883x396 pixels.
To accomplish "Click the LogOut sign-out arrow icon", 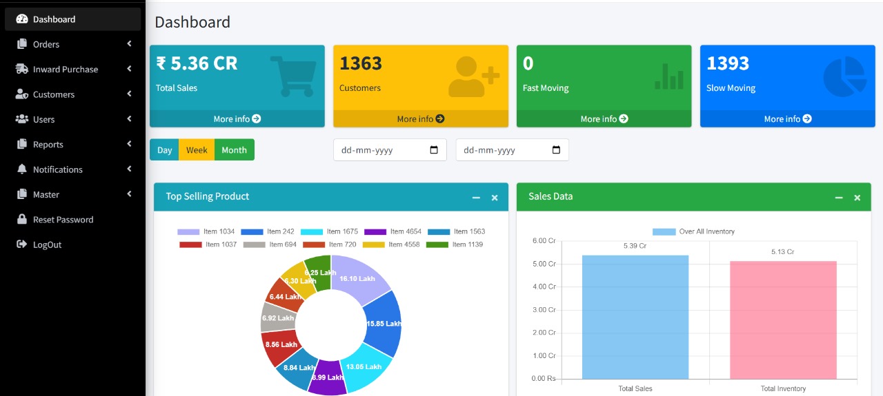I will coord(22,244).
